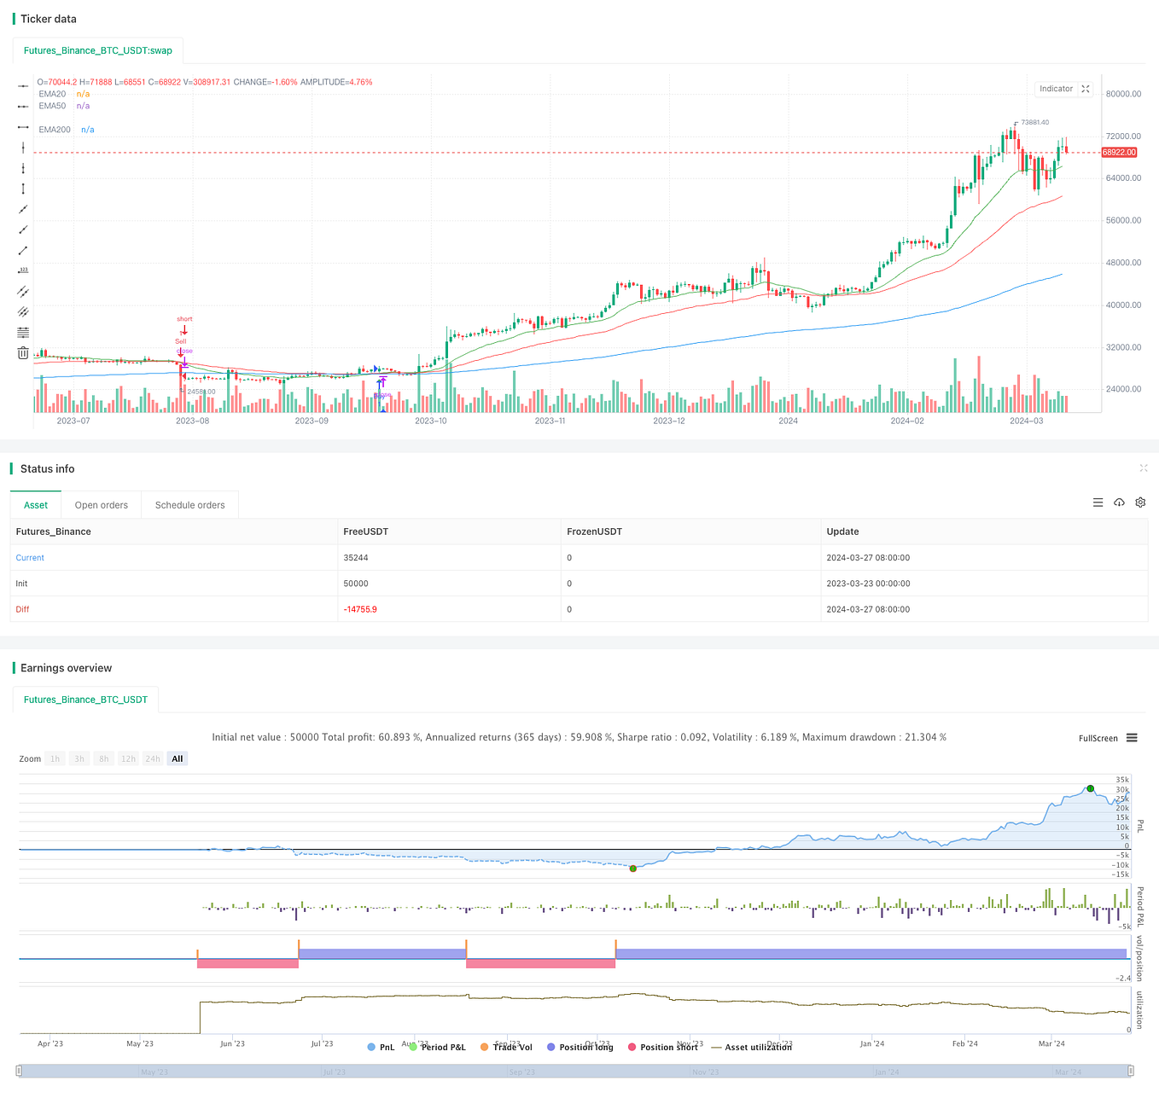Open the Indicator dropdown on the chart

1057,89
